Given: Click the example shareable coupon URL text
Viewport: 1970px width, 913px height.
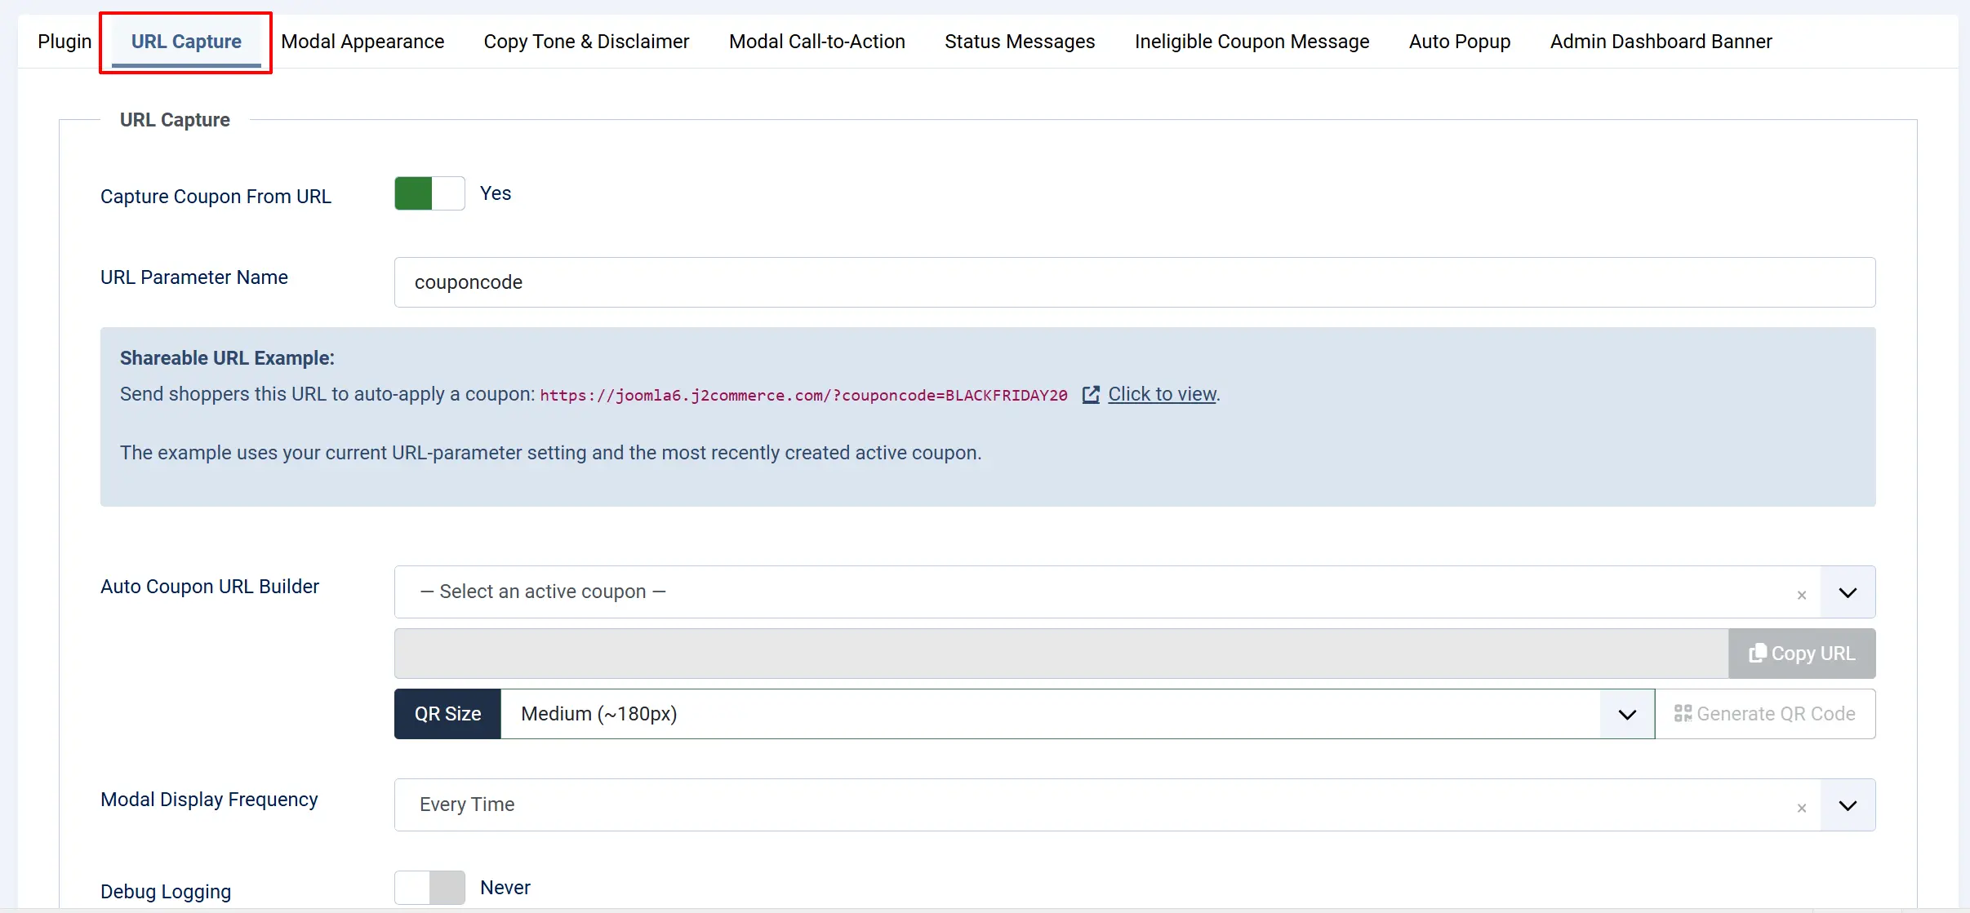Looking at the screenshot, I should click(x=803, y=396).
